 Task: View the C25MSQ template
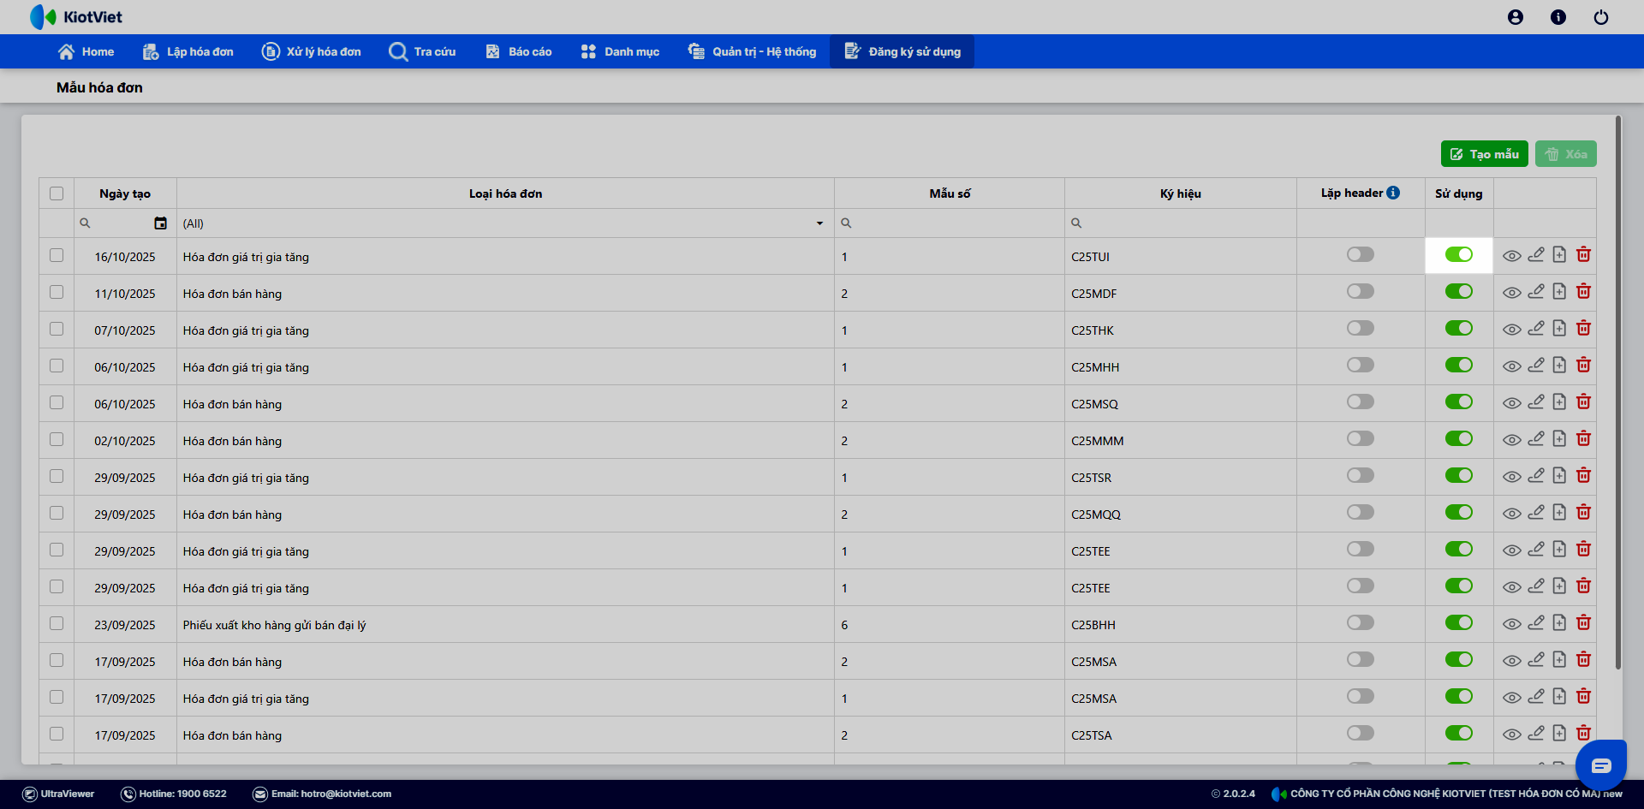click(1512, 402)
